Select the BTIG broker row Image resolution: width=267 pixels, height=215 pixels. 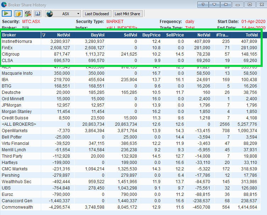(x=131, y=86)
